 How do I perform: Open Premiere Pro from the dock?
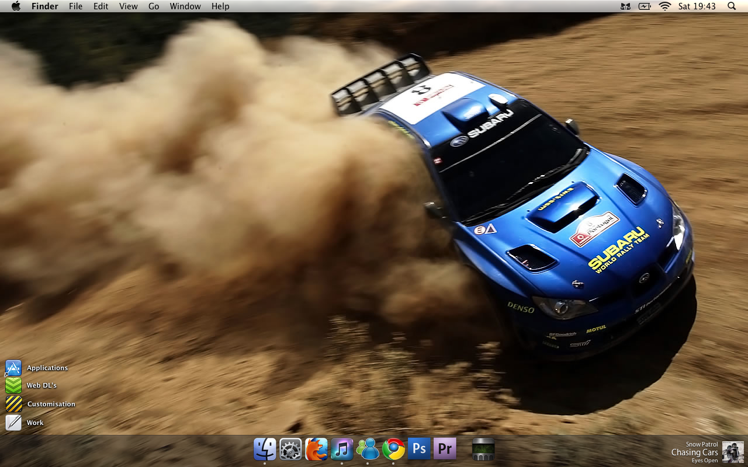[445, 449]
